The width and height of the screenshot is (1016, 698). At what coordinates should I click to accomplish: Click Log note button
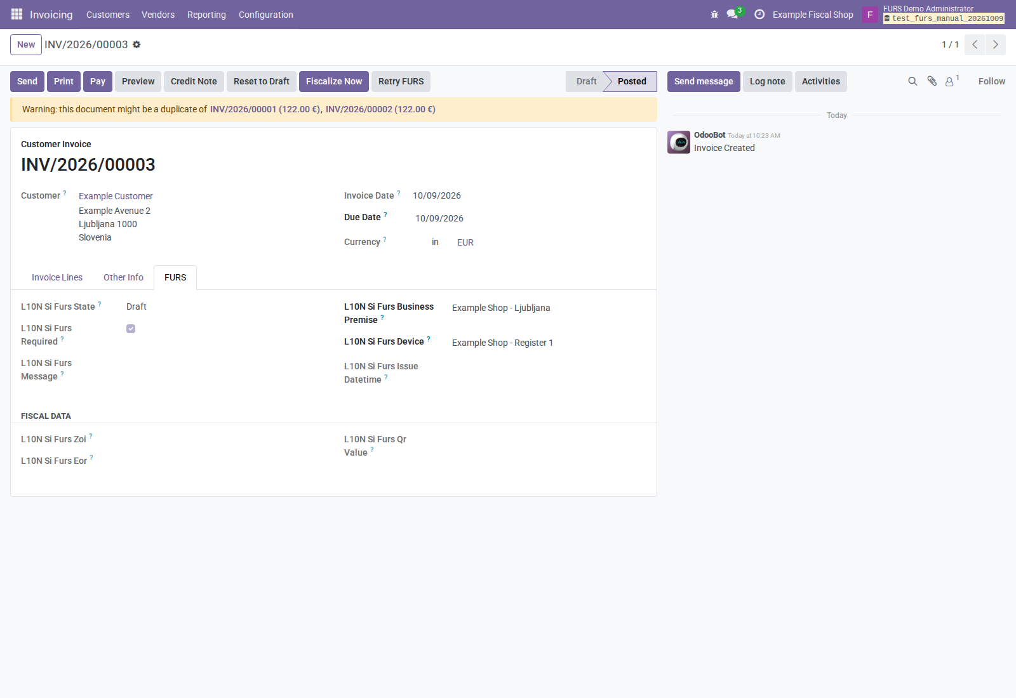tap(768, 81)
